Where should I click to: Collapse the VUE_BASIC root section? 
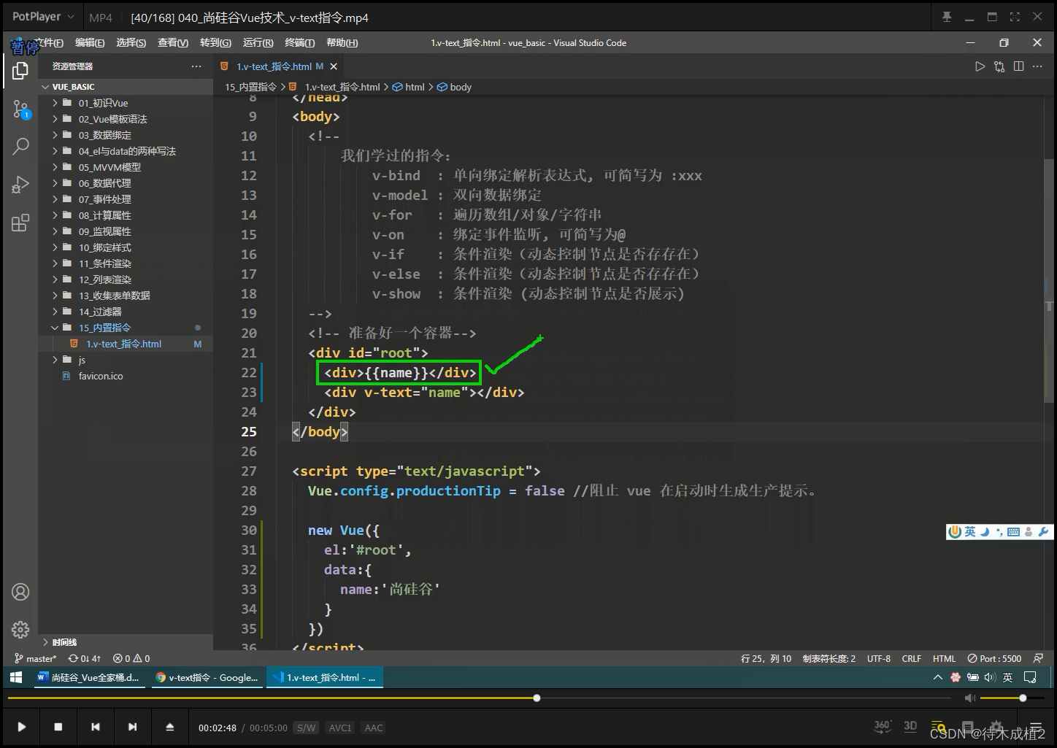(x=126, y=87)
